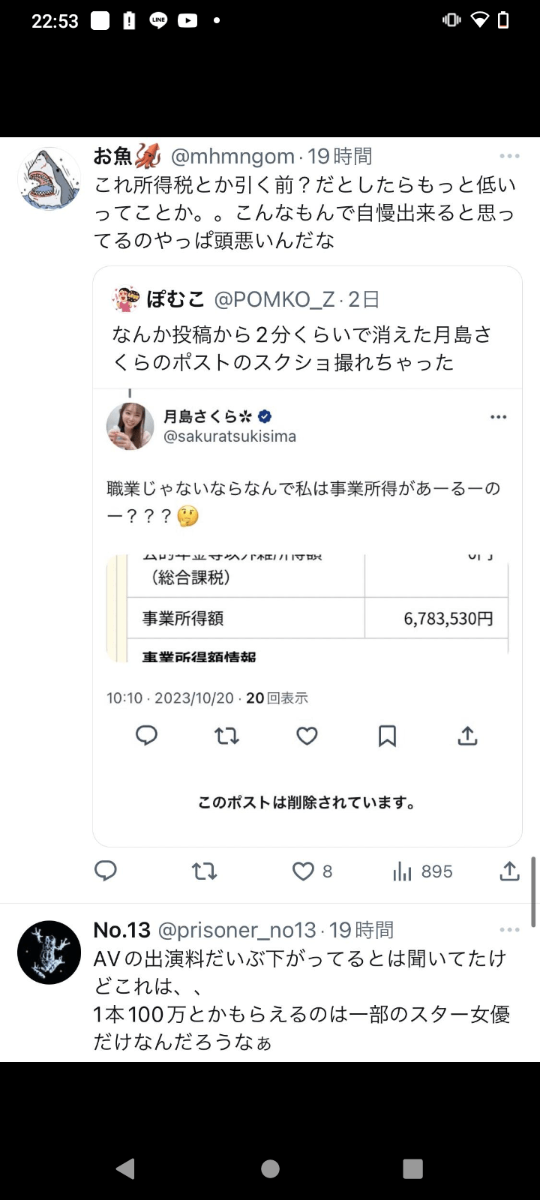Viewport: 540px width, 1200px height.
Task: Tap bookmark icon in embedded screenshot
Action: coord(387,736)
